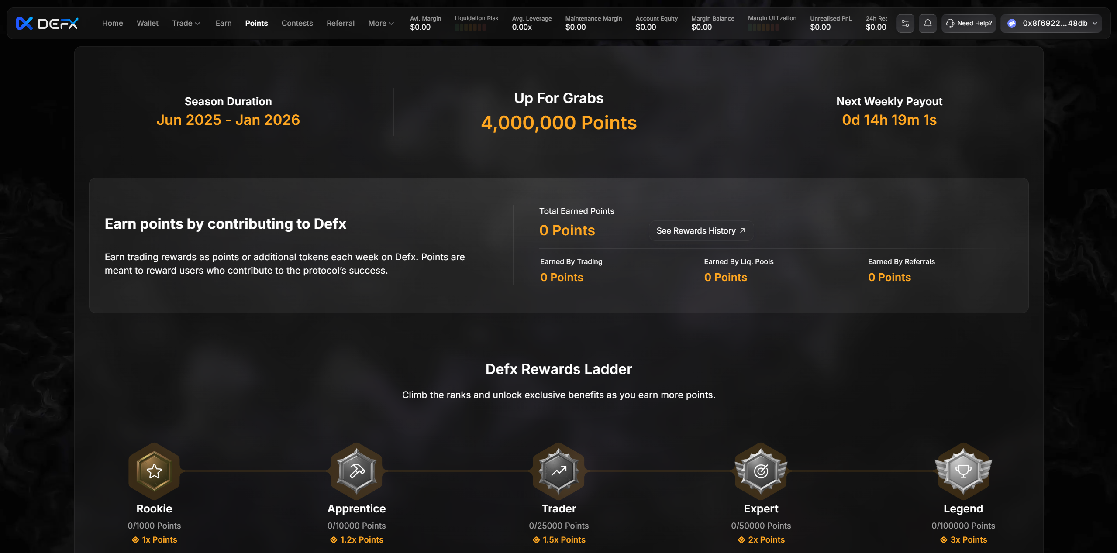
Task: Open the notifications bell
Action: tap(927, 23)
